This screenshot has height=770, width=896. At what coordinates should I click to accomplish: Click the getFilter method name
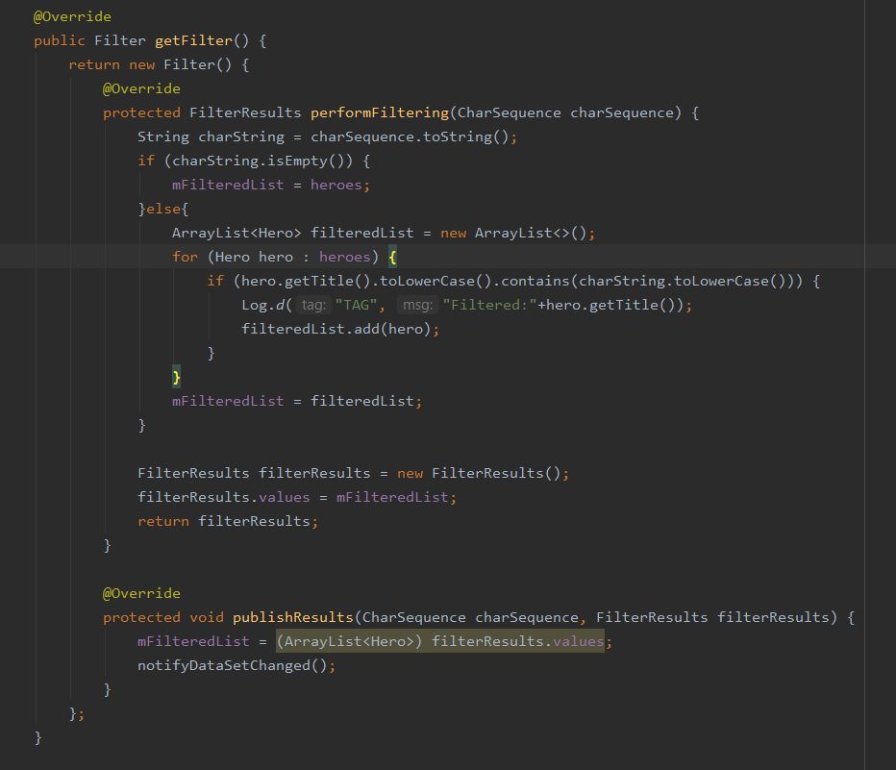[x=193, y=40]
